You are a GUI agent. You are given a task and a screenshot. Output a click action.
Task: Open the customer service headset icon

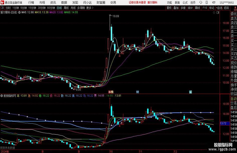pos(201,3)
